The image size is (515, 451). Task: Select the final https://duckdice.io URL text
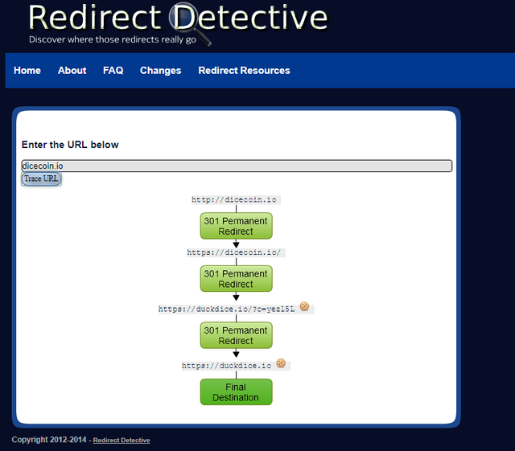227,366
